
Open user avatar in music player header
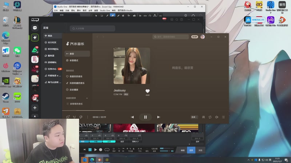pos(203,37)
